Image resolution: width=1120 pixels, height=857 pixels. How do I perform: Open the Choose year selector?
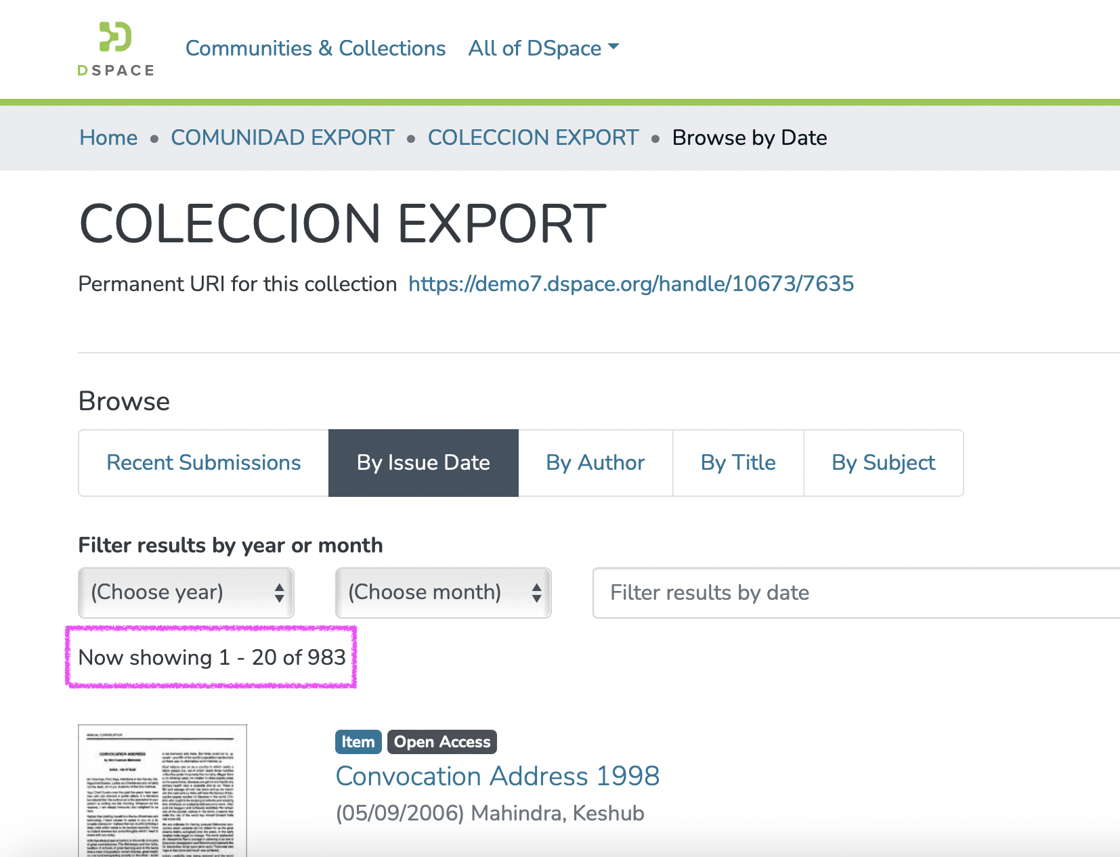coord(186,592)
